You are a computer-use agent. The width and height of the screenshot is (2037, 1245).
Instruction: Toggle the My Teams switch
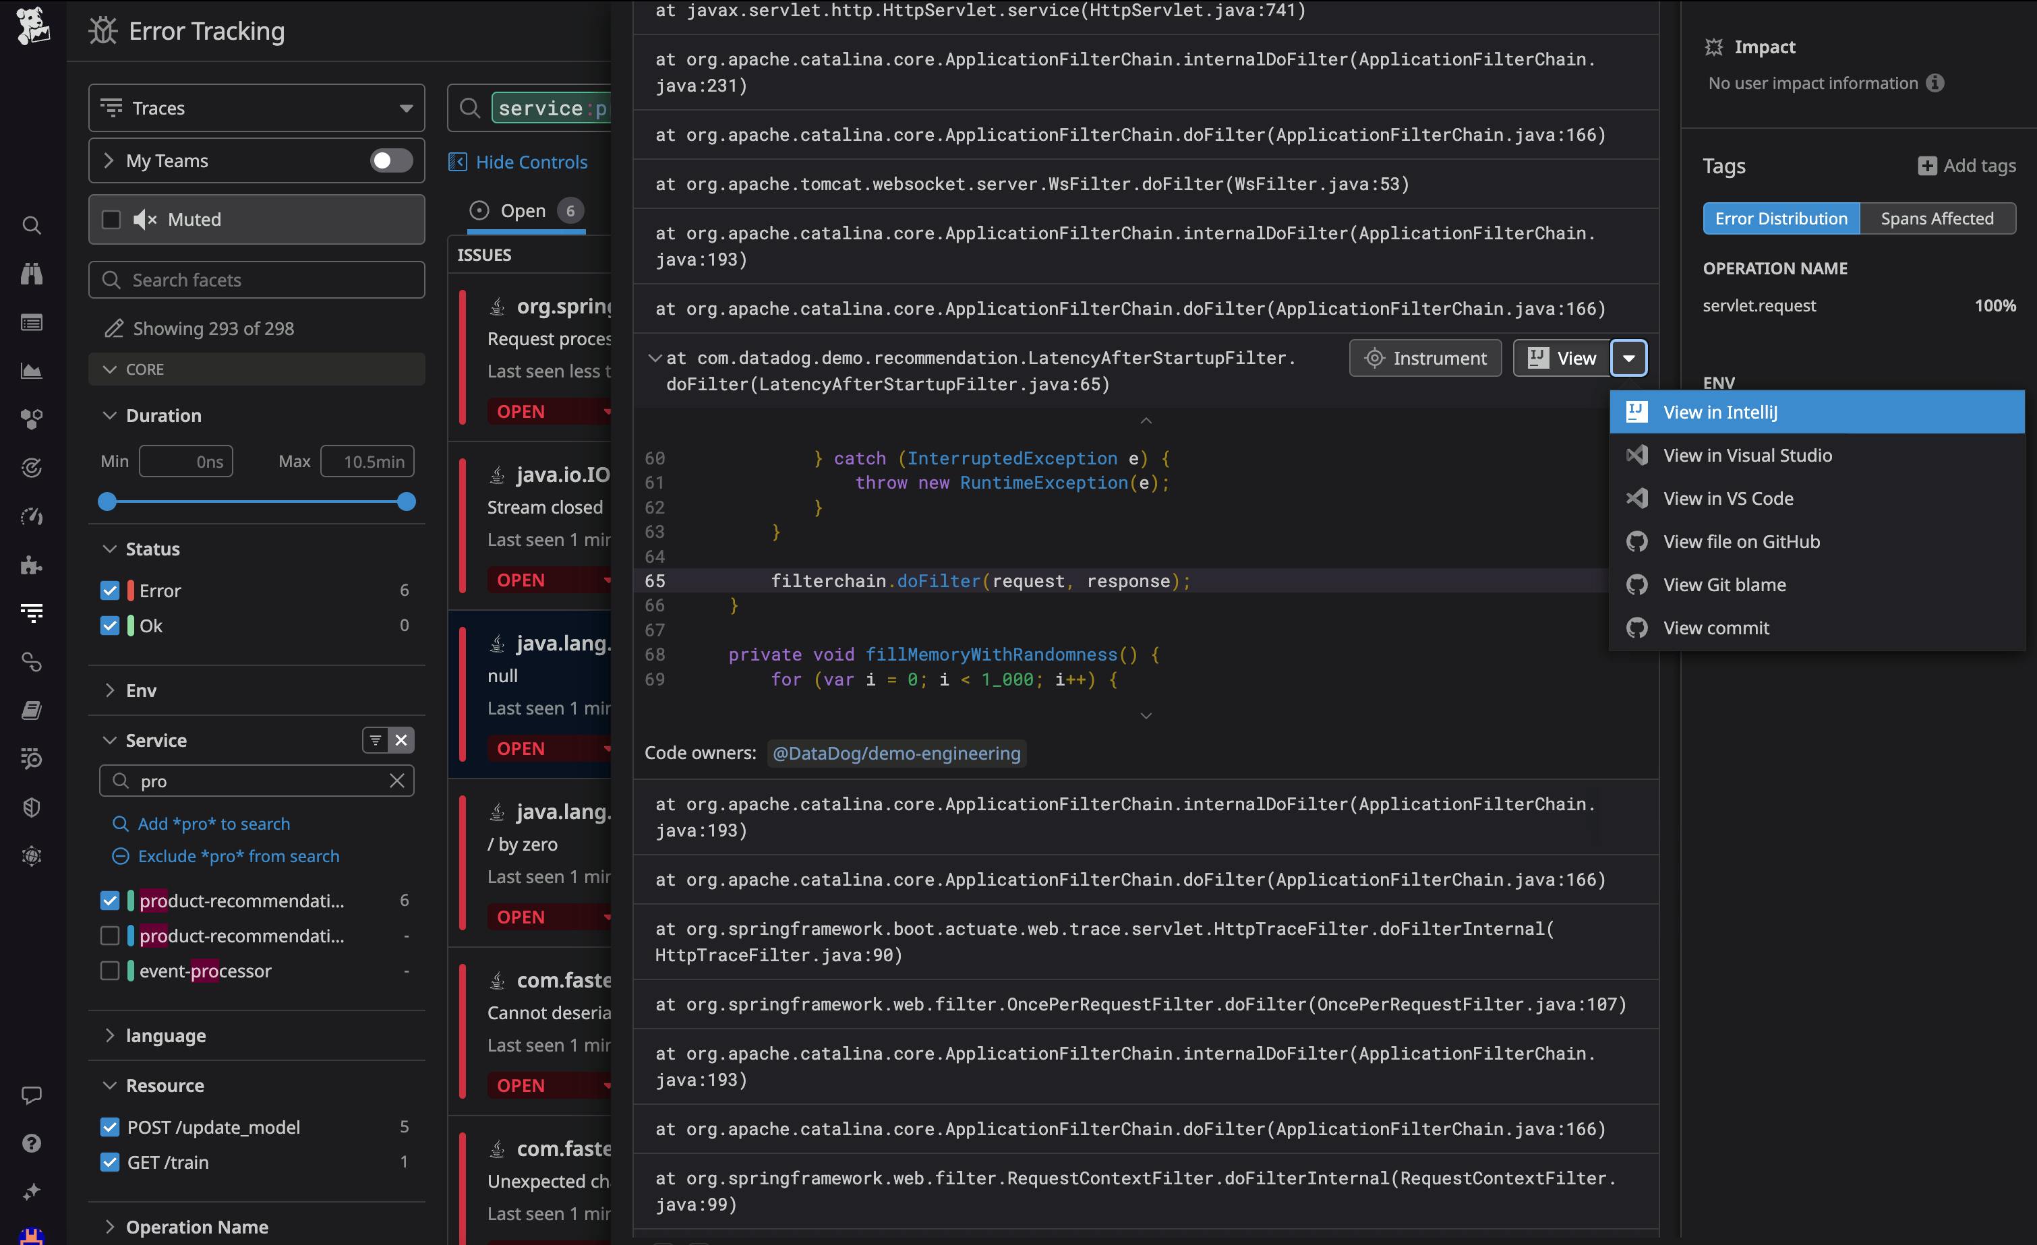point(391,160)
